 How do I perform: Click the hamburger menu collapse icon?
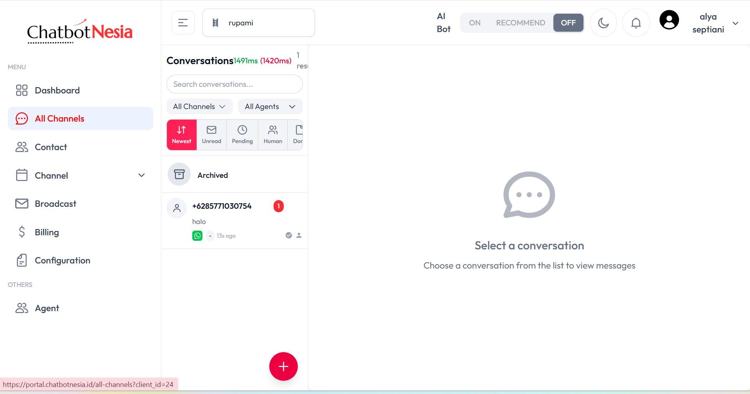[x=183, y=23]
